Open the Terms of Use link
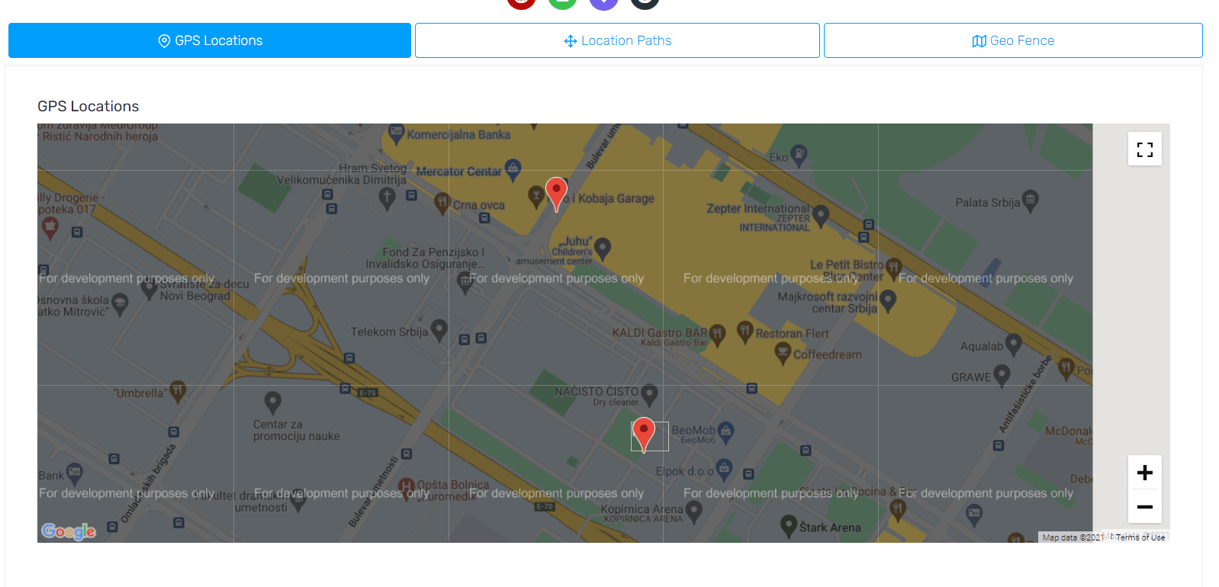The height and width of the screenshot is (587, 1219). (1140, 537)
